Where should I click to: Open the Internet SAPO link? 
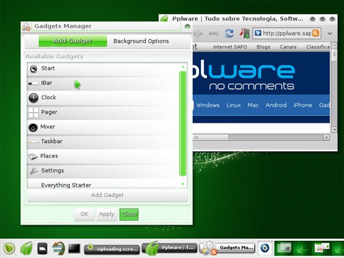(230, 47)
